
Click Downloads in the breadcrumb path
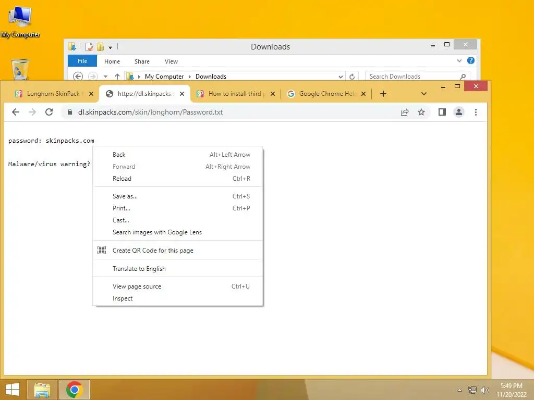click(211, 77)
